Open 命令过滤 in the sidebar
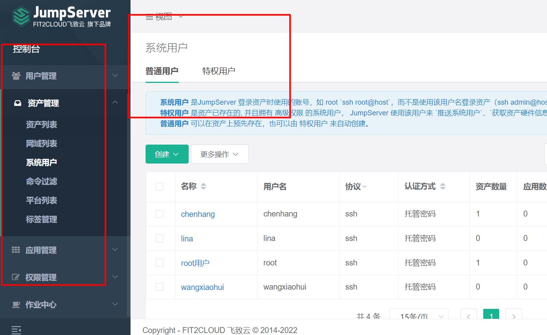Screen dimensions: 547x335 pos(42,181)
